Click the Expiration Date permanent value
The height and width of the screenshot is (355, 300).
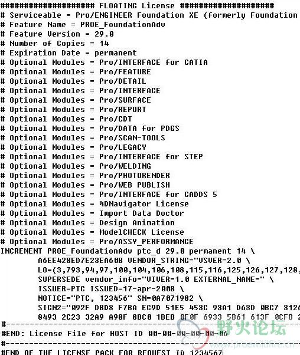116,53
